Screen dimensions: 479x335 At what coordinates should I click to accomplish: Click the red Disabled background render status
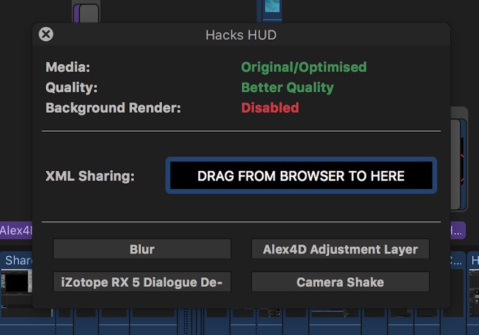click(x=269, y=108)
